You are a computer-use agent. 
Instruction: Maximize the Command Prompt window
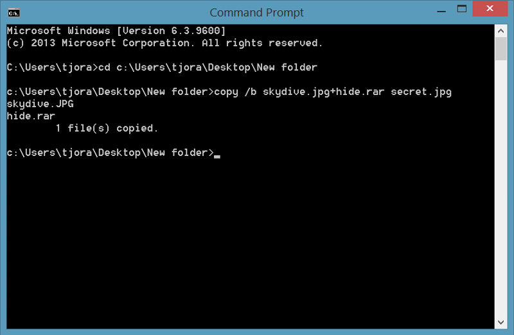coord(462,9)
